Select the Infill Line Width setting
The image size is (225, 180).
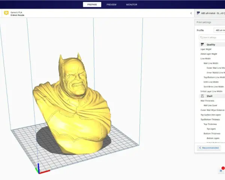pos(211,82)
